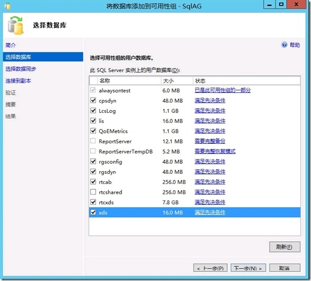Uncheck the LcsLog database checkbox
This screenshot has height=281, width=311.
coord(93,110)
